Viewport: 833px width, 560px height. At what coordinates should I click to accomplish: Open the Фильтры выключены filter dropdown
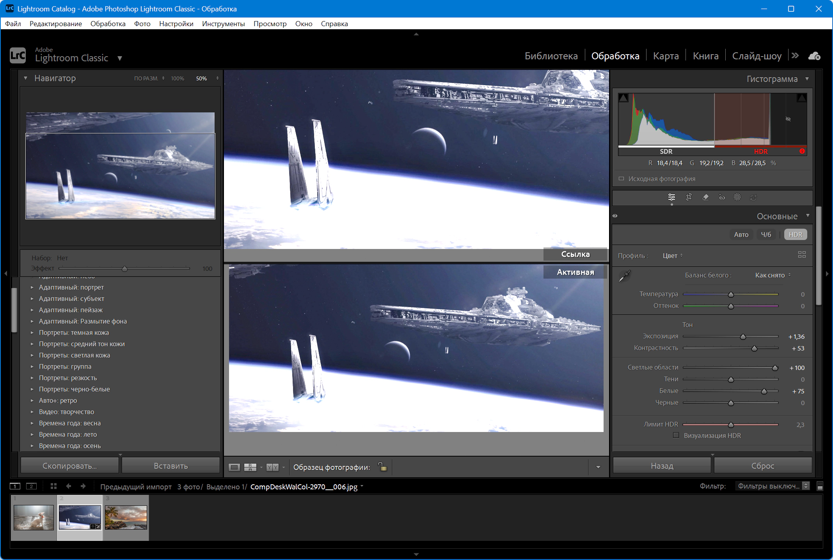[772, 486]
